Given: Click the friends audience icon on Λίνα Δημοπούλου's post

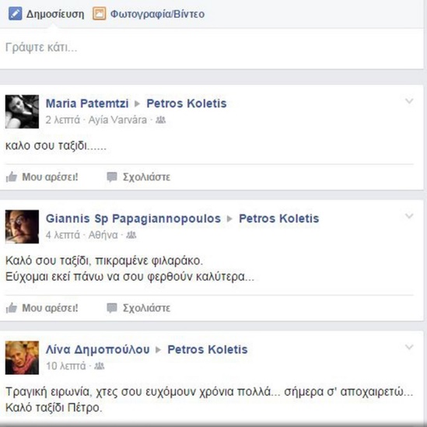Looking at the screenshot, I should click(99, 366).
